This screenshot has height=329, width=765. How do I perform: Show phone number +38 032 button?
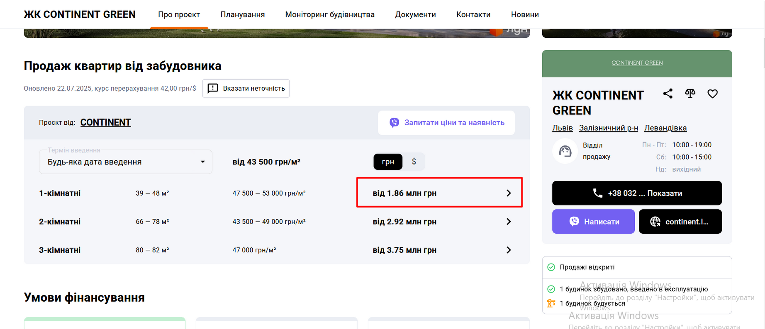click(x=637, y=193)
